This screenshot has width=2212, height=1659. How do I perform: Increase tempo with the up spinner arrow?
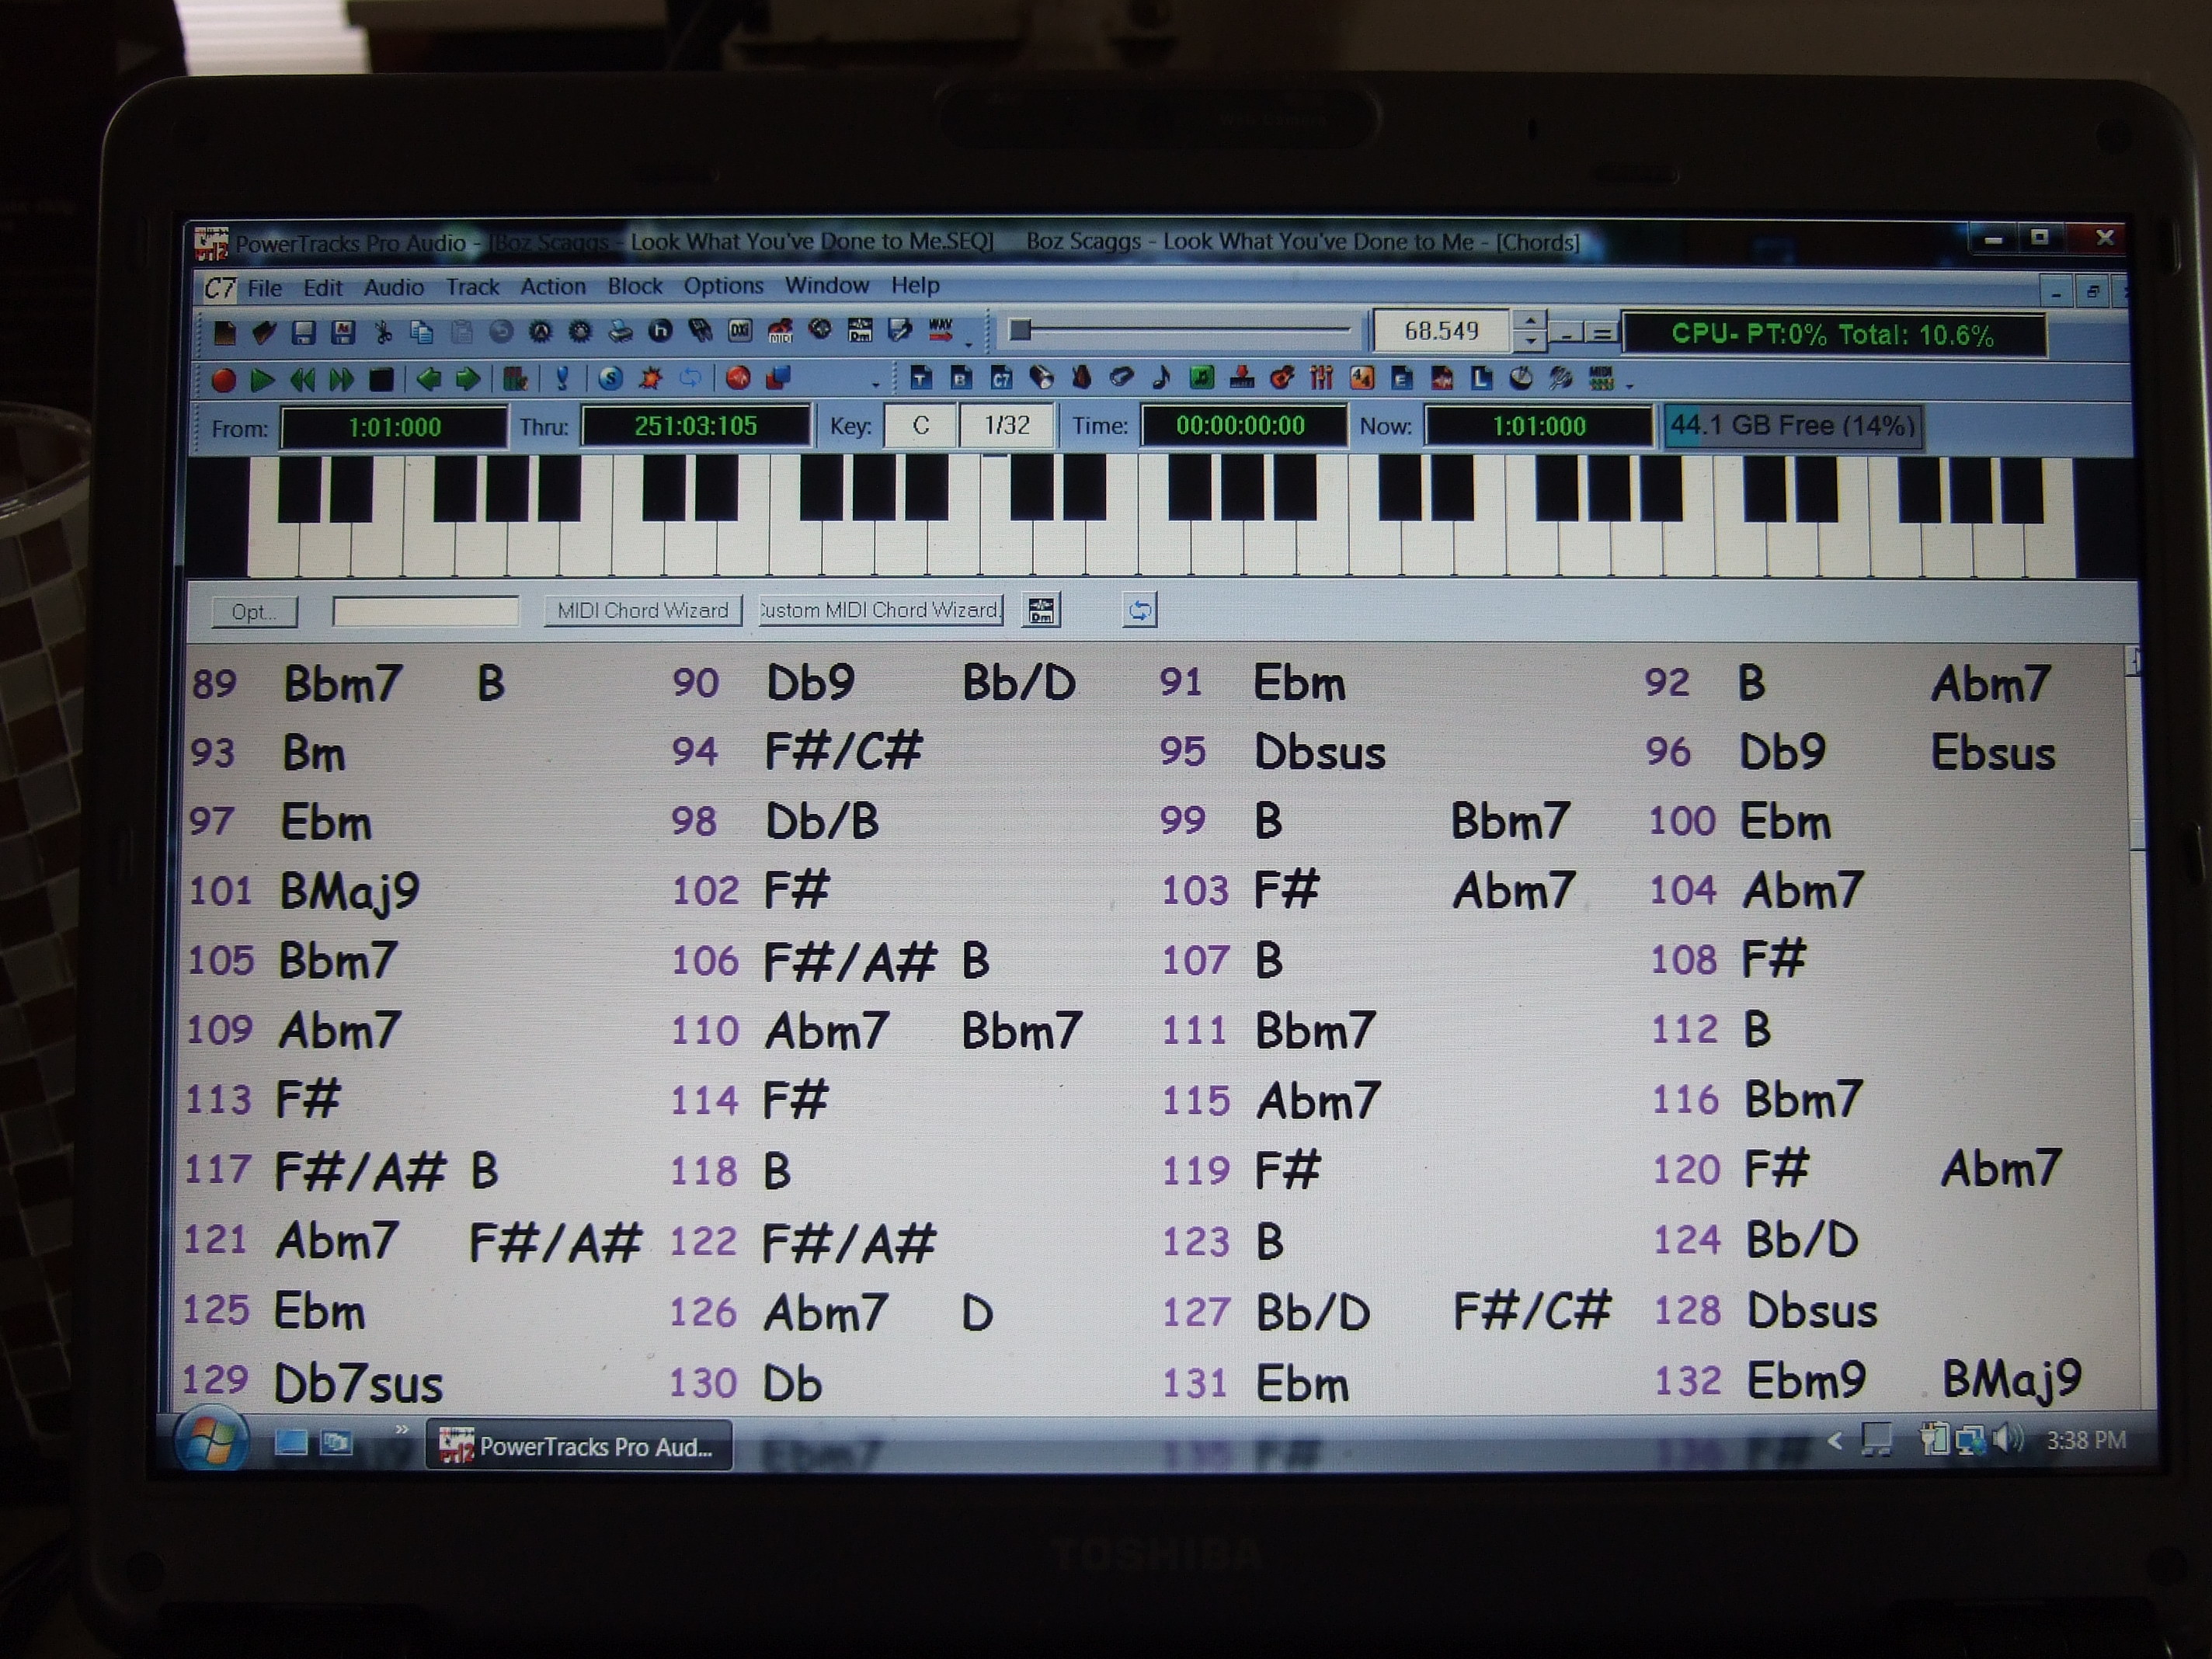point(1530,322)
